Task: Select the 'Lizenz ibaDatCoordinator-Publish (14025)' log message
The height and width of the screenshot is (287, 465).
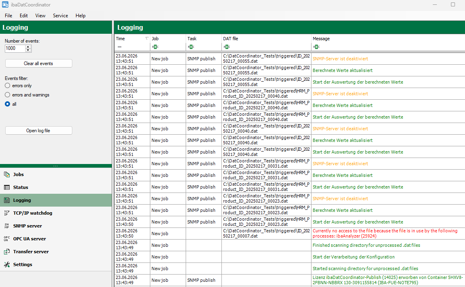Action: [387, 280]
